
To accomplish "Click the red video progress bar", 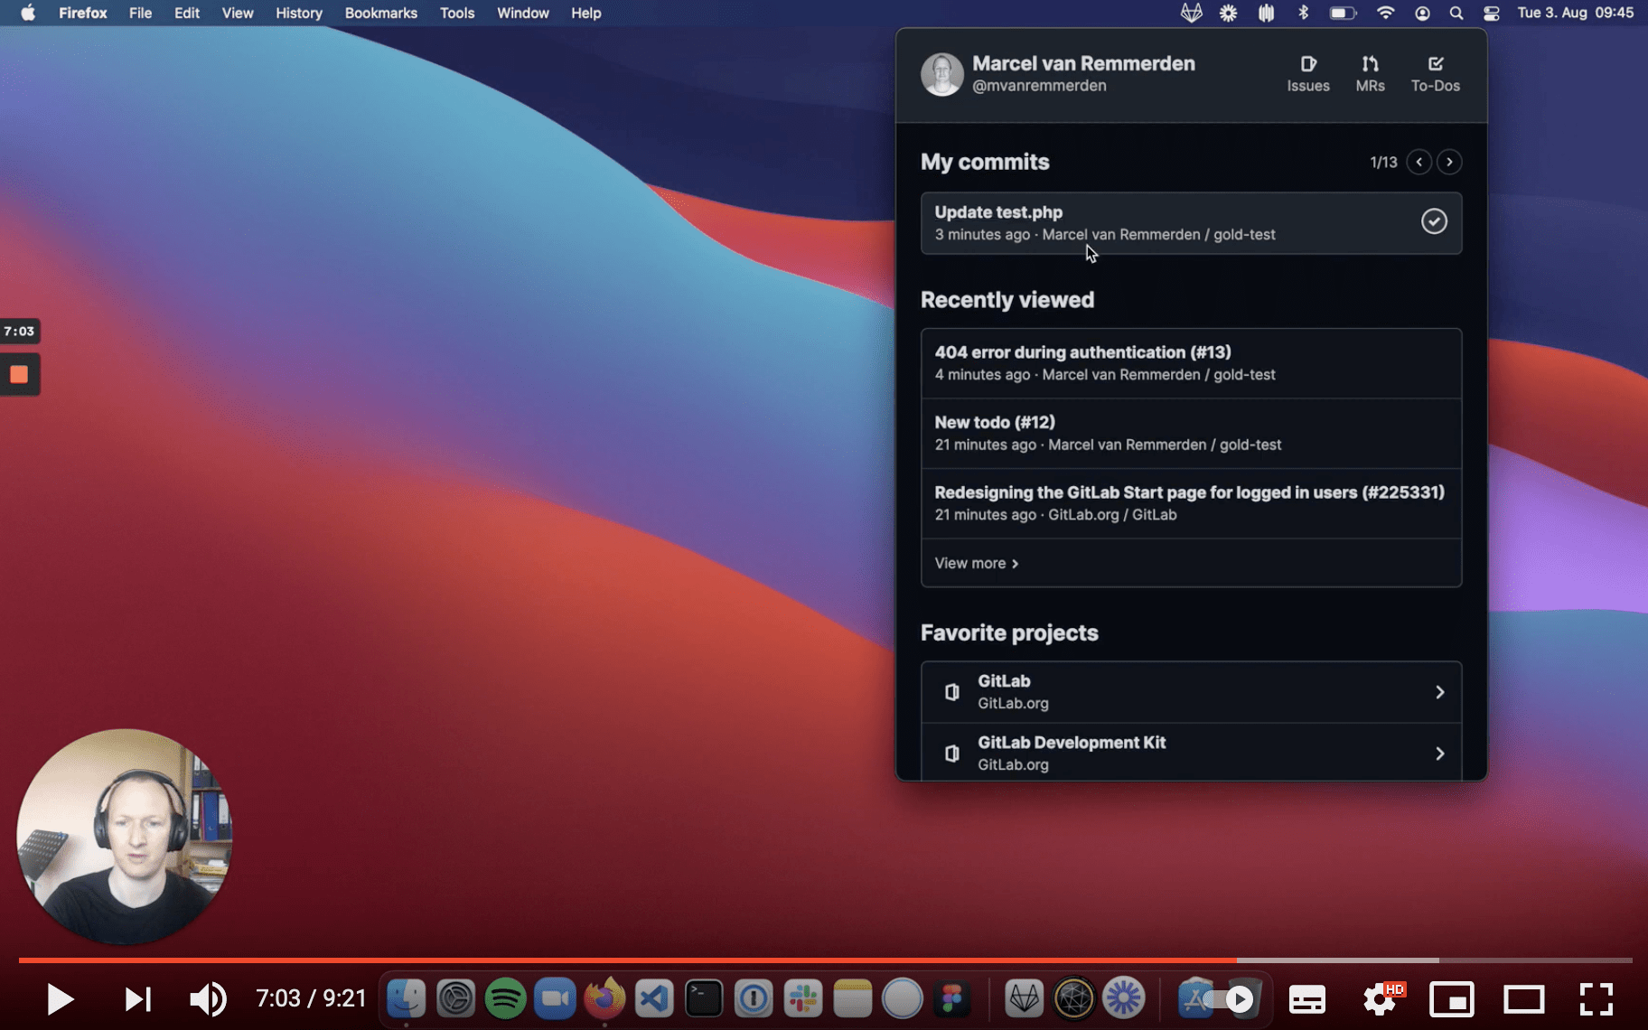I will [632, 960].
